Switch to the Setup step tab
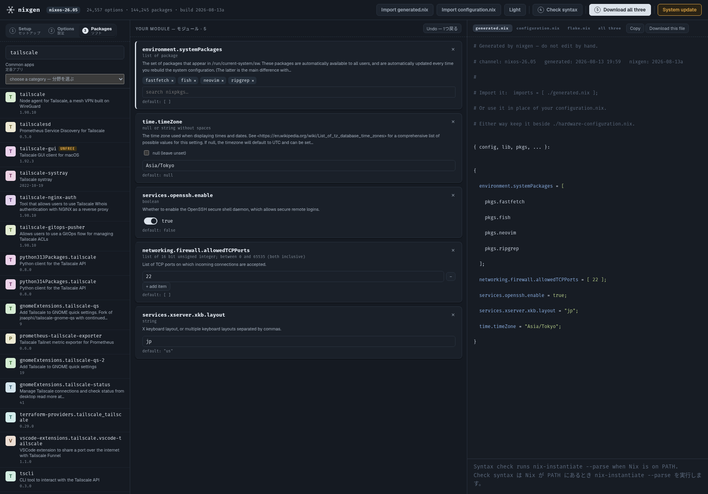Image resolution: width=708 pixels, height=494 pixels. click(x=25, y=30)
